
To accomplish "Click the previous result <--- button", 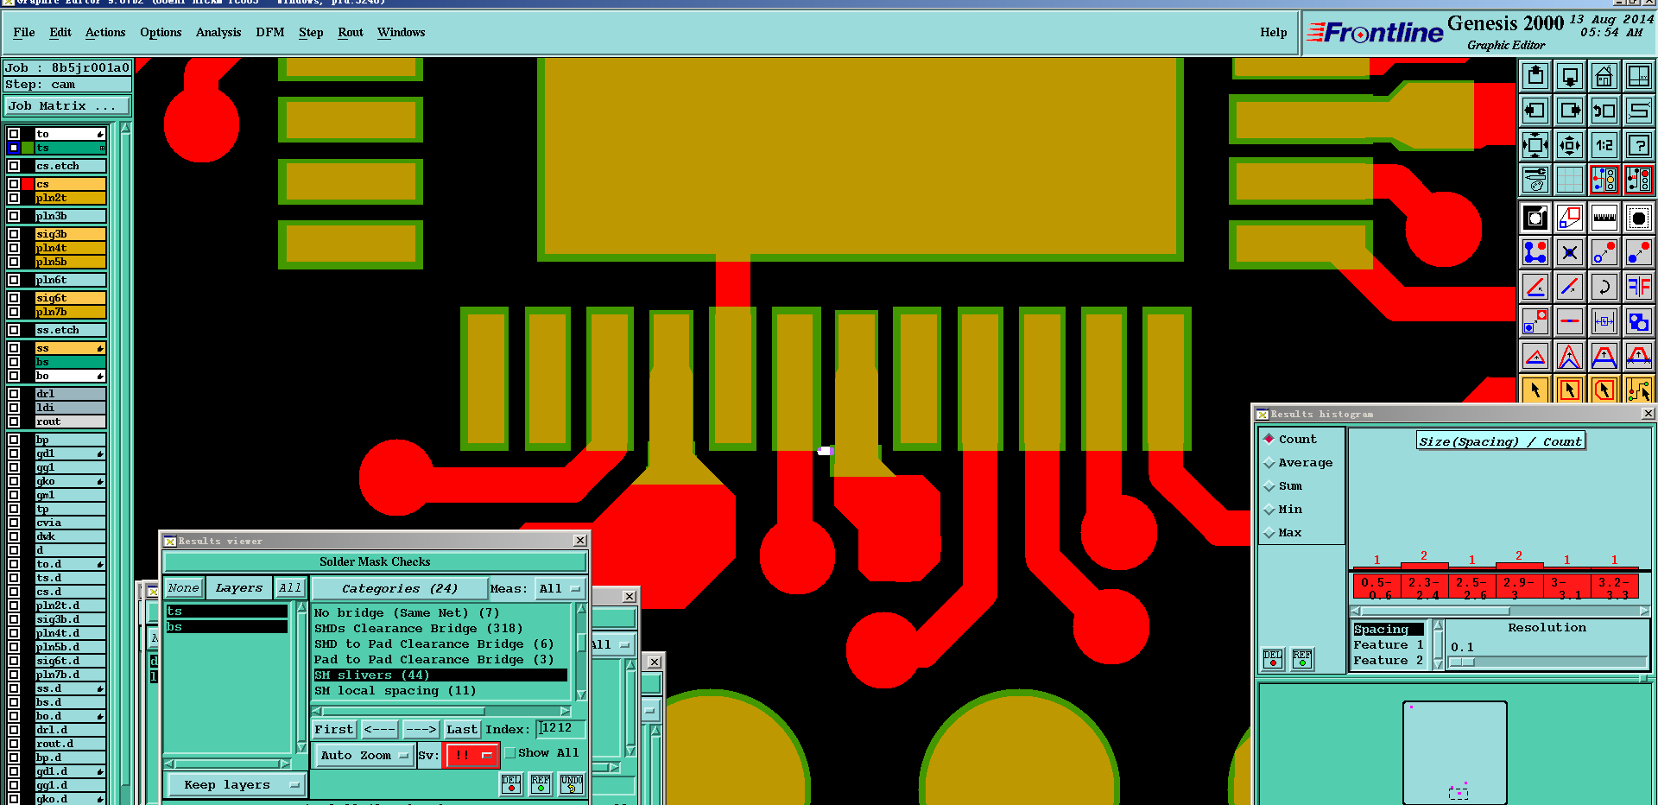I will point(379,730).
